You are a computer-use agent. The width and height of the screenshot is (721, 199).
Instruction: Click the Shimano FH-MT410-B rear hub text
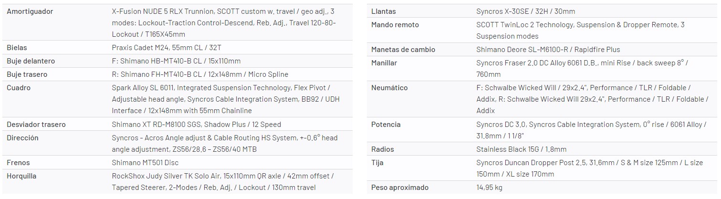tap(200, 74)
